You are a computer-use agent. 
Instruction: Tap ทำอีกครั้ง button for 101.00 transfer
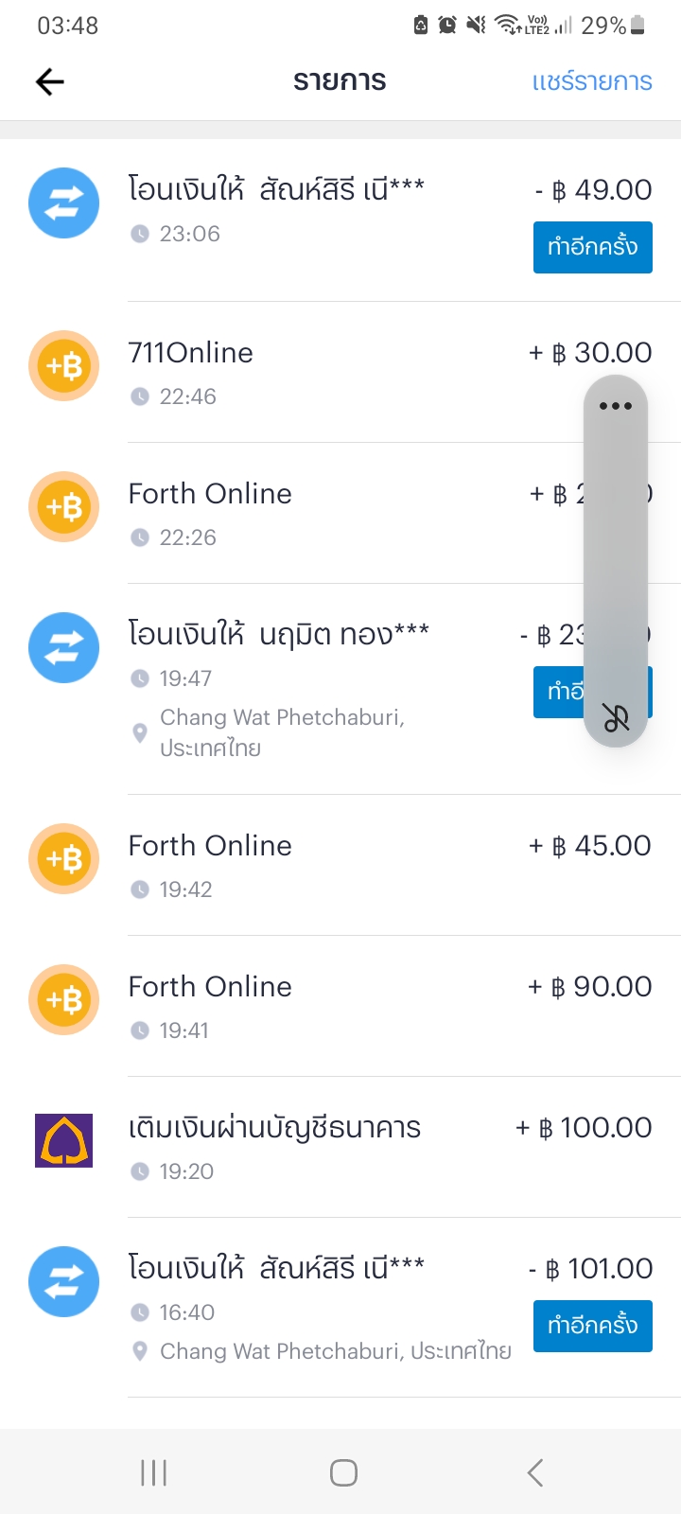pos(593,1326)
